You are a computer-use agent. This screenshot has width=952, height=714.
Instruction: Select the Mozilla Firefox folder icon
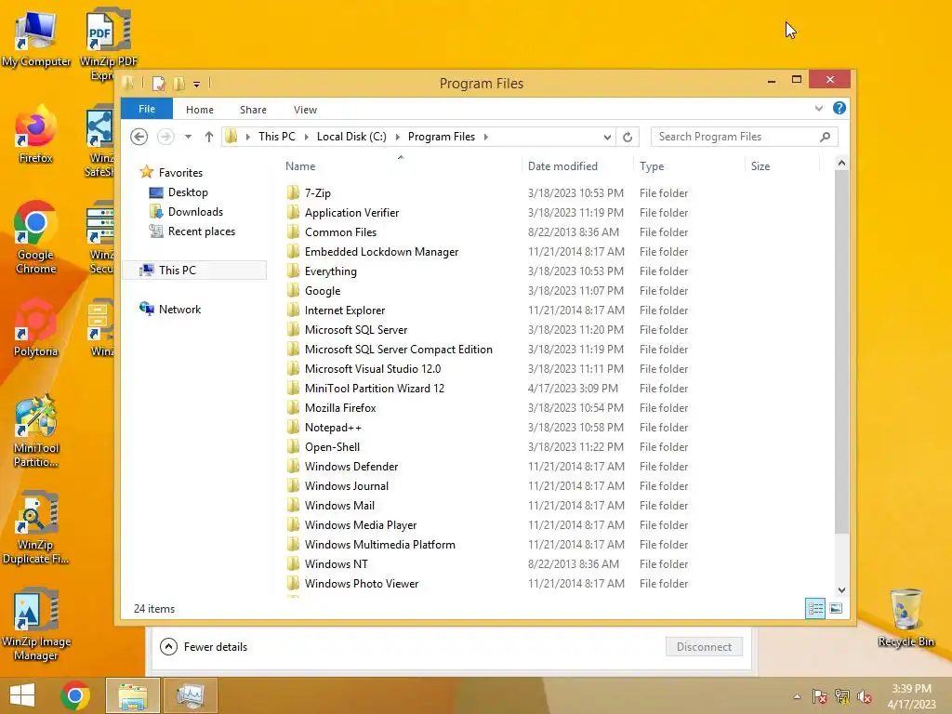pos(293,408)
